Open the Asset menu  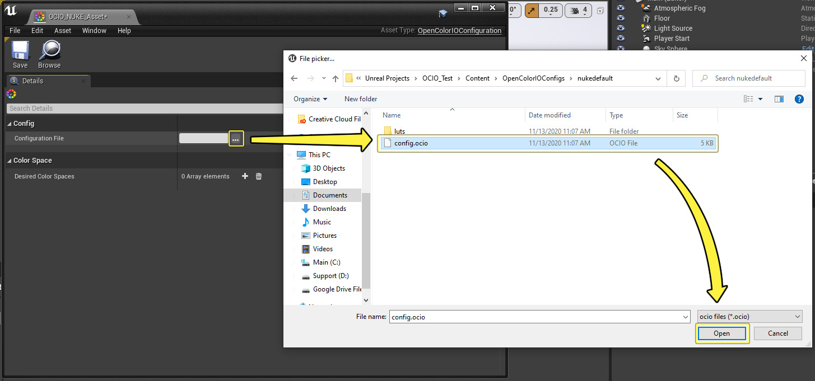coord(63,31)
